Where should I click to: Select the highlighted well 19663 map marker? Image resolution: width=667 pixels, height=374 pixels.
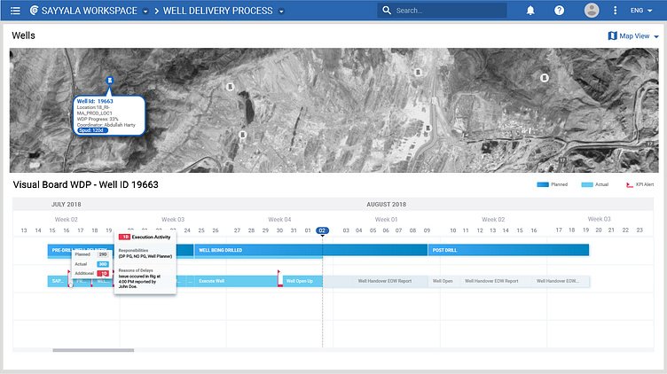pyautogui.click(x=110, y=81)
